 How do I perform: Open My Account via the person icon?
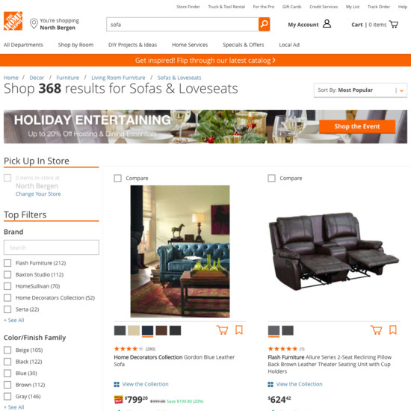tap(327, 24)
